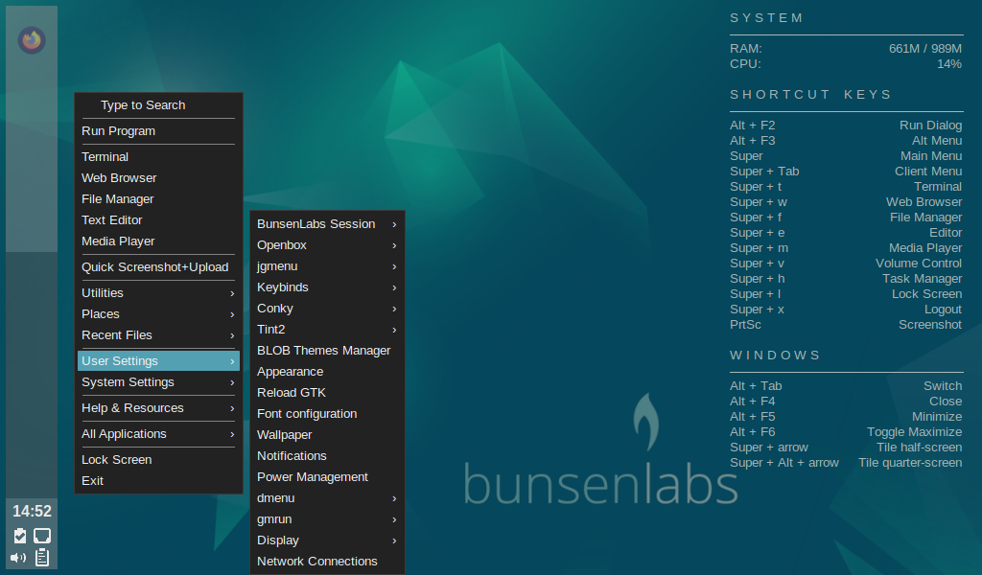Launch Firefox from the panel
The image size is (982, 575).
tap(32, 40)
